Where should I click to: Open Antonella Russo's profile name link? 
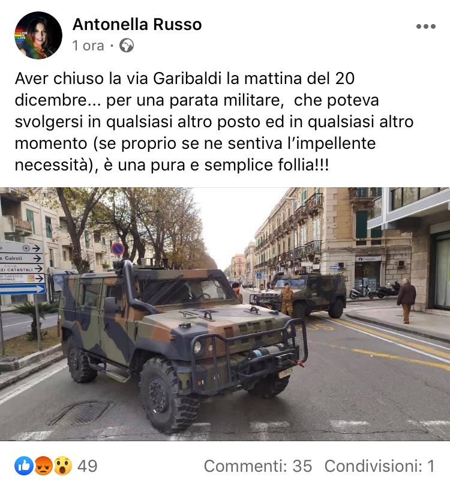click(137, 25)
